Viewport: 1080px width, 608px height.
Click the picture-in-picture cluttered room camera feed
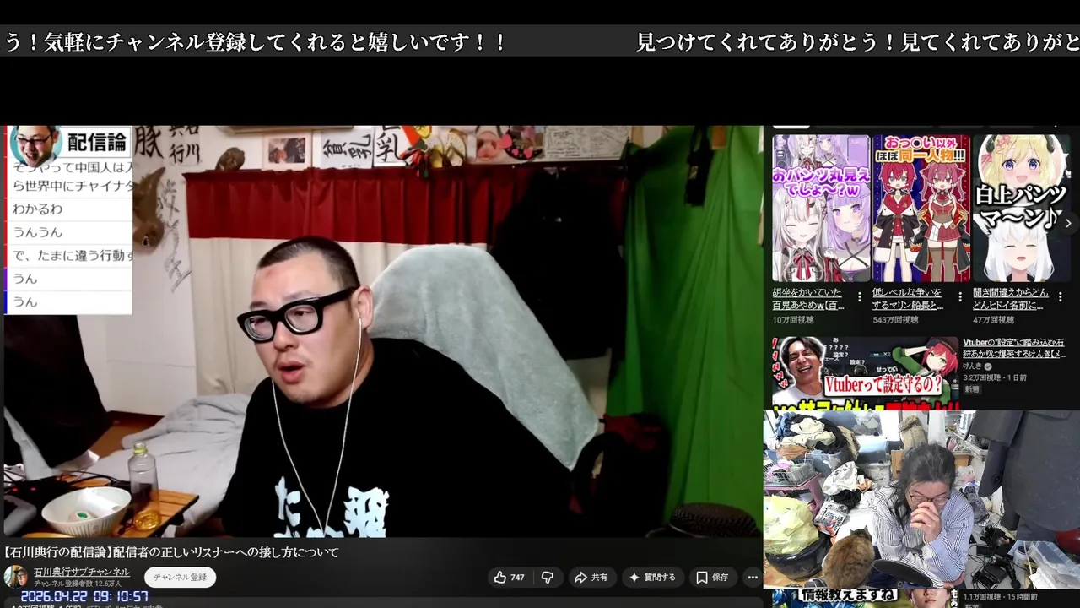point(921,499)
